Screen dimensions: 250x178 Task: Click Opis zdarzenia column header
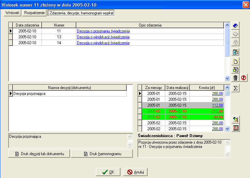tap(150, 25)
